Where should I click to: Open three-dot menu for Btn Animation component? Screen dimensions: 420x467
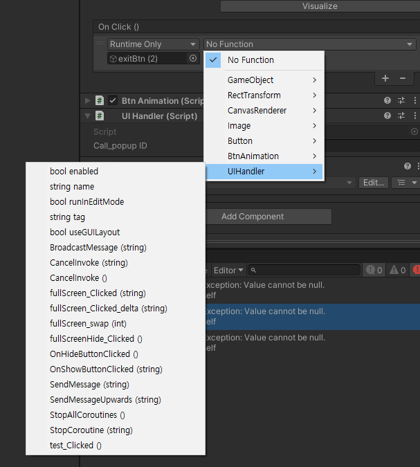(x=415, y=100)
